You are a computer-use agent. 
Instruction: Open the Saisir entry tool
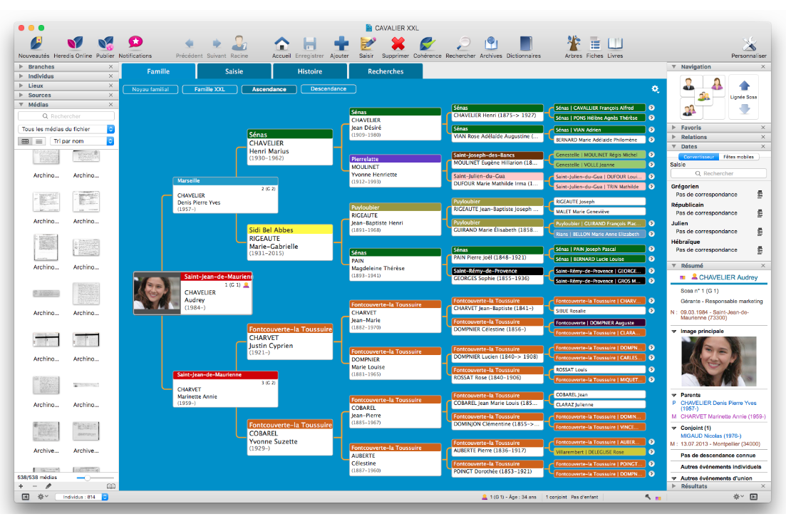(x=366, y=47)
